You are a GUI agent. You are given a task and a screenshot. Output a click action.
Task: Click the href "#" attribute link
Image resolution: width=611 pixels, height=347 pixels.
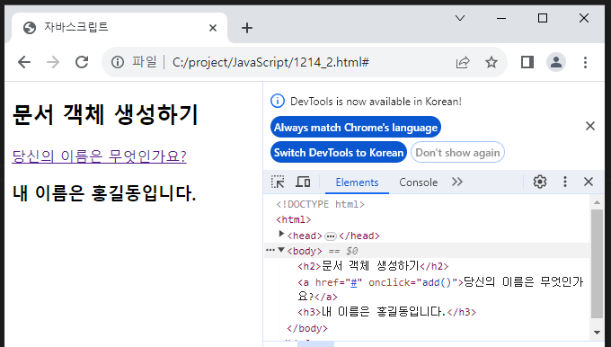(353, 282)
